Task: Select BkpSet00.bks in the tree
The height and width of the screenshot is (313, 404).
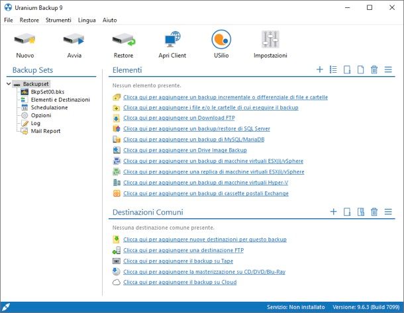Action: pos(48,92)
